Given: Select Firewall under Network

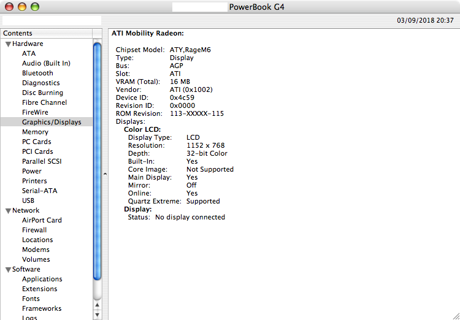Looking at the screenshot, I should click(x=34, y=230).
